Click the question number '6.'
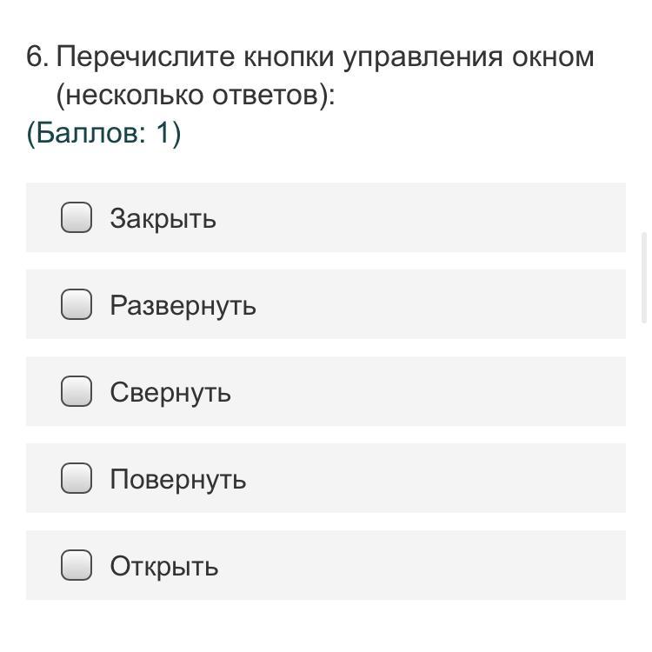 coord(36,57)
